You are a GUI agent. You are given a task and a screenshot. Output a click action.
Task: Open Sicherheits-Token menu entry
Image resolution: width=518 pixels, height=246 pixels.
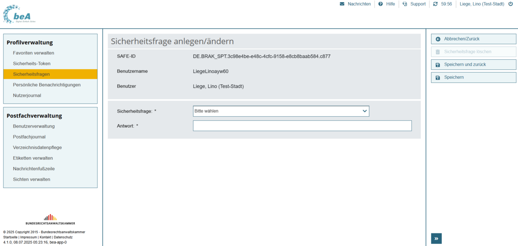[32, 64]
